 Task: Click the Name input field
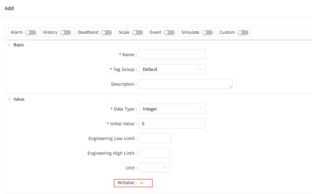pos(172,55)
